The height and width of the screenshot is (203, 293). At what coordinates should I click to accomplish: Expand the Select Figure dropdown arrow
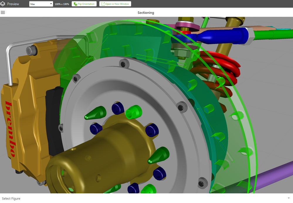[x=289, y=198]
